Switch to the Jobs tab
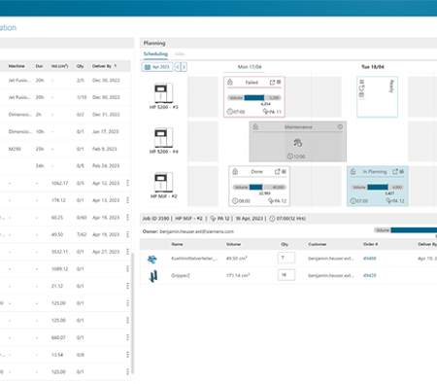This screenshot has width=437, height=384. (x=180, y=54)
